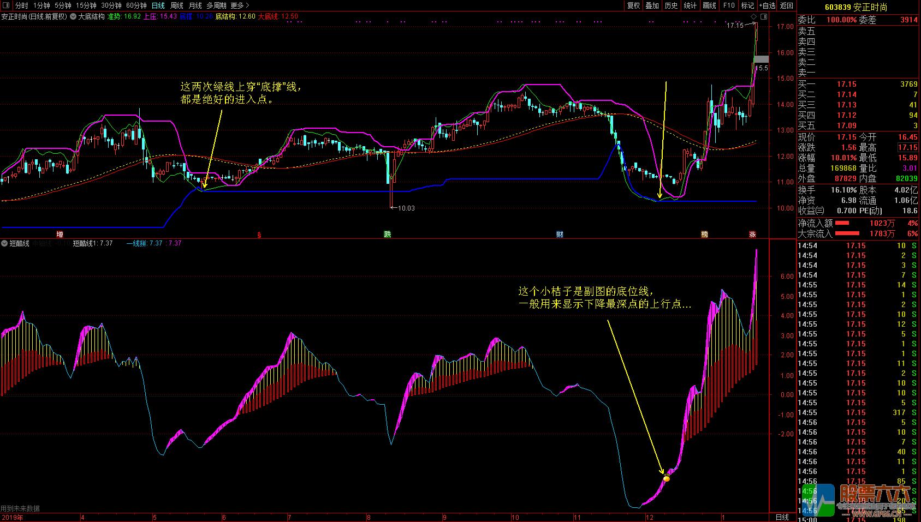Switch to the 60分钟 period tab
Viewport: 921px width, 522px height.
coord(136,5)
